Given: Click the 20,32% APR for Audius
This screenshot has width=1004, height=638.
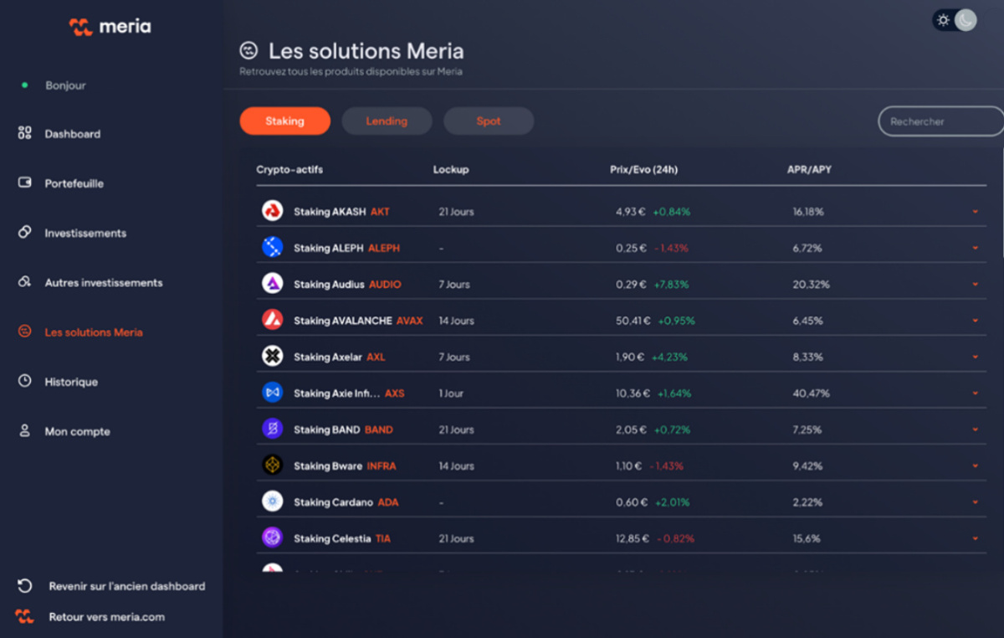Looking at the screenshot, I should click(x=812, y=285).
